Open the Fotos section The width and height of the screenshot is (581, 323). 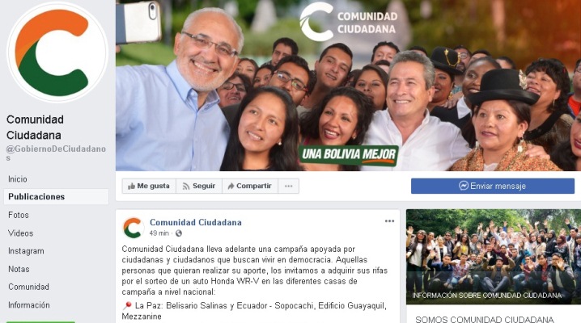tap(18, 215)
